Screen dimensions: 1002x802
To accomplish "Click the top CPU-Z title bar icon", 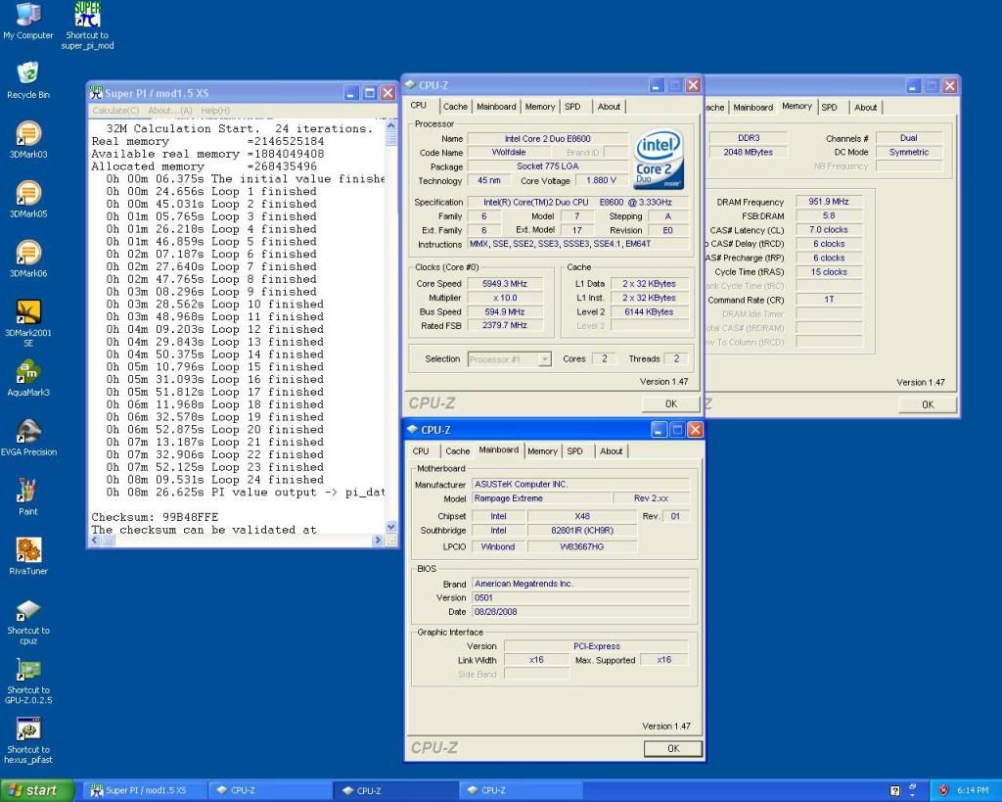I will pyautogui.click(x=411, y=85).
